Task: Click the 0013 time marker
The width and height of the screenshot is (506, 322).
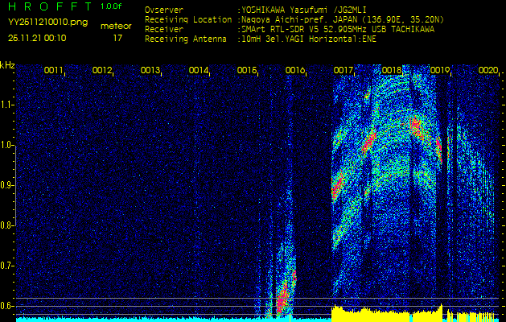Action: tap(150, 70)
